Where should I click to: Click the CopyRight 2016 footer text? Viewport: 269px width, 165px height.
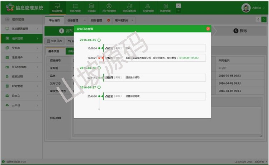pyautogui.click(x=243, y=162)
